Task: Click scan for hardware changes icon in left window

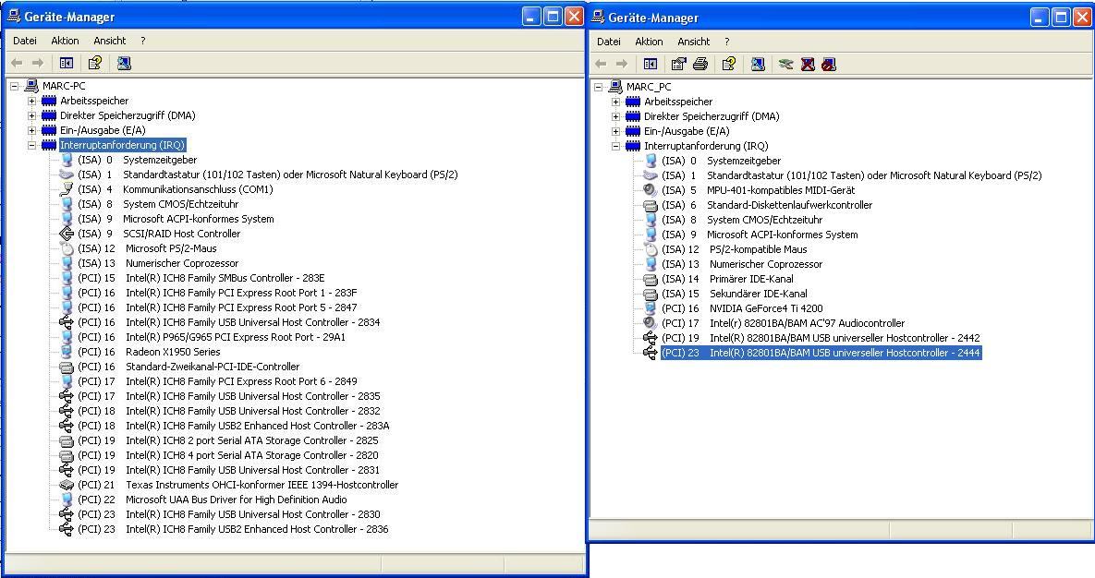Action: pyautogui.click(x=124, y=64)
